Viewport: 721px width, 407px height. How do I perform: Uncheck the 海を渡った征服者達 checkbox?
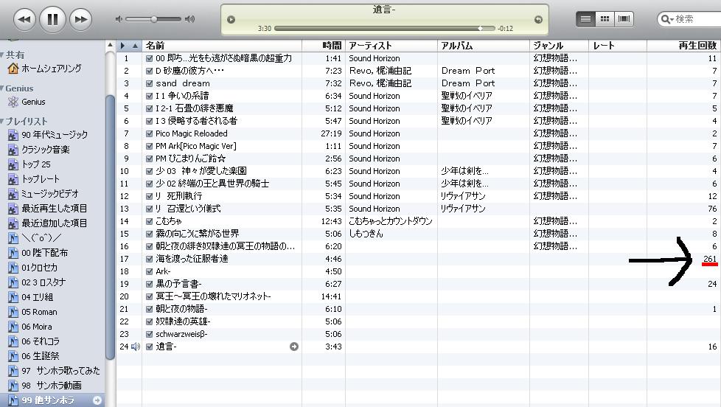coord(149,259)
